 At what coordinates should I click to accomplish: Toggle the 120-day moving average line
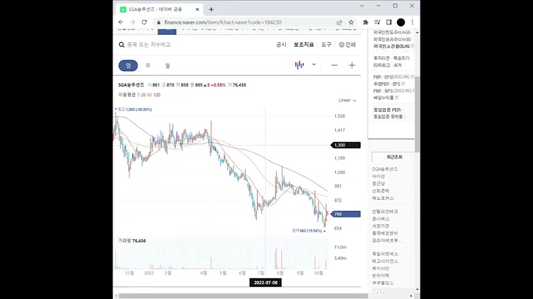157,95
